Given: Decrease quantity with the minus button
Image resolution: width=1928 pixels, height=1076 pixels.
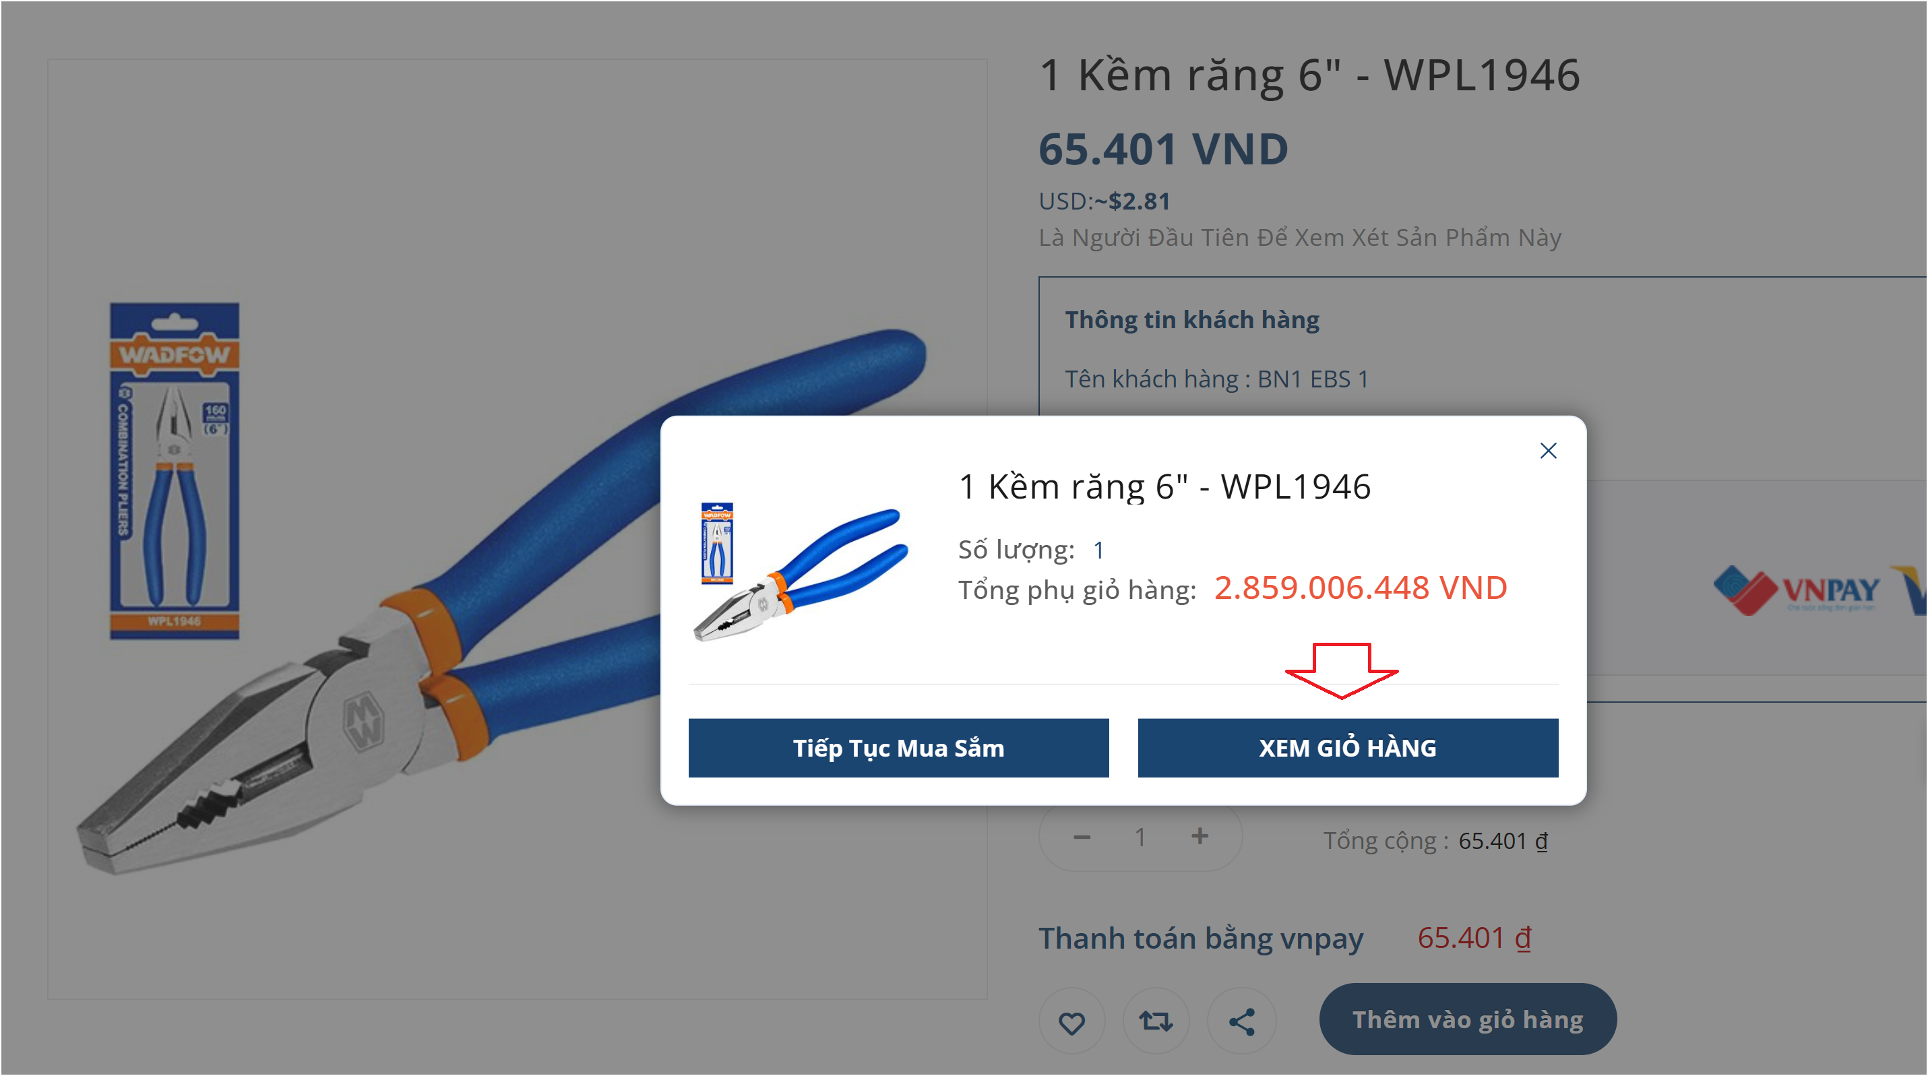Looking at the screenshot, I should [1082, 837].
